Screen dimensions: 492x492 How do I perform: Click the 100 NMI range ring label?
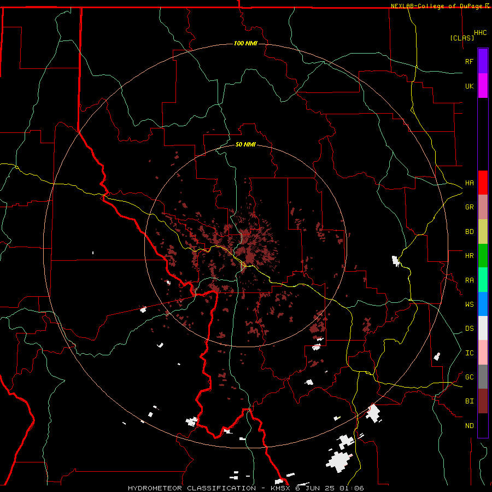coord(245,43)
